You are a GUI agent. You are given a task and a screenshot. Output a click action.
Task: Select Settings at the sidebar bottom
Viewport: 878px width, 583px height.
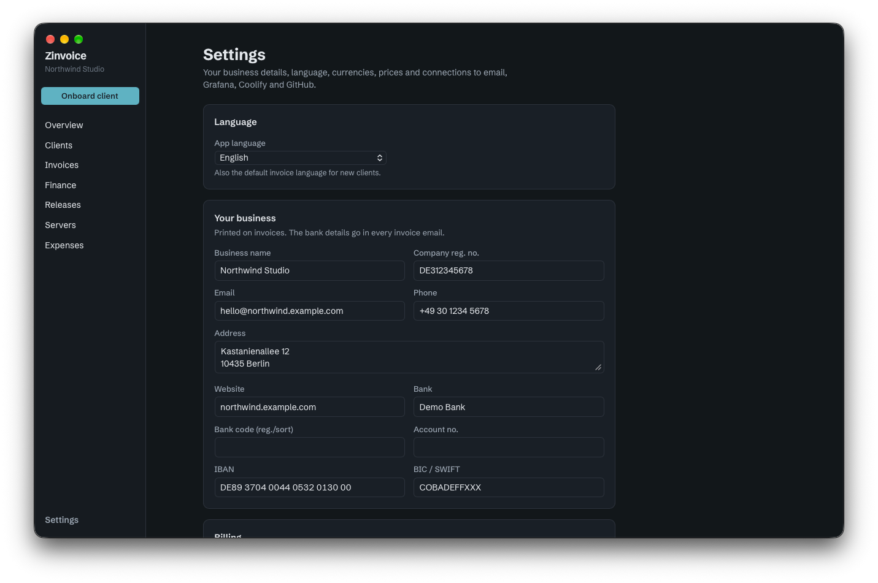(x=62, y=520)
